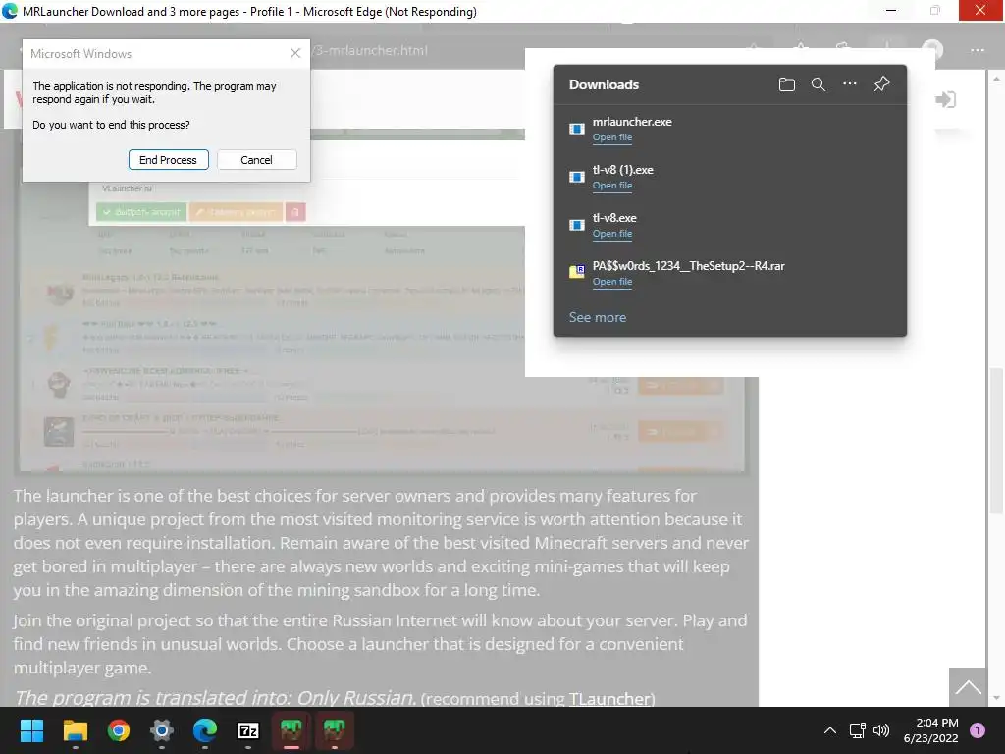This screenshot has height=754, width=1005.
Task: Pin the Downloads panel
Action: point(881,84)
